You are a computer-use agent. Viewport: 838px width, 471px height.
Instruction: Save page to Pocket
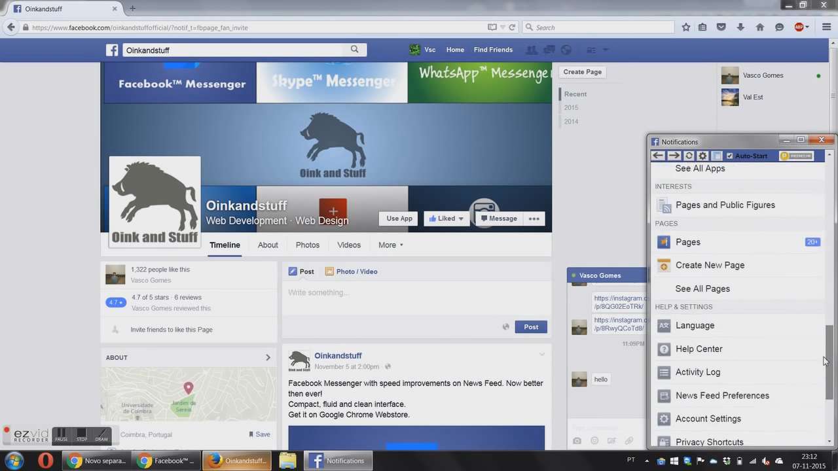(721, 27)
